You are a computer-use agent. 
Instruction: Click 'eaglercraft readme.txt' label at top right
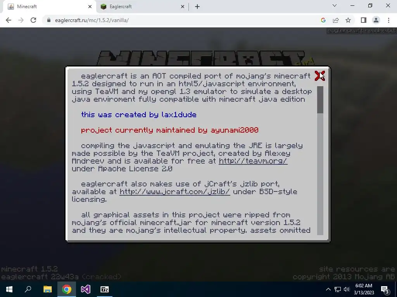pyautogui.click(x=361, y=31)
